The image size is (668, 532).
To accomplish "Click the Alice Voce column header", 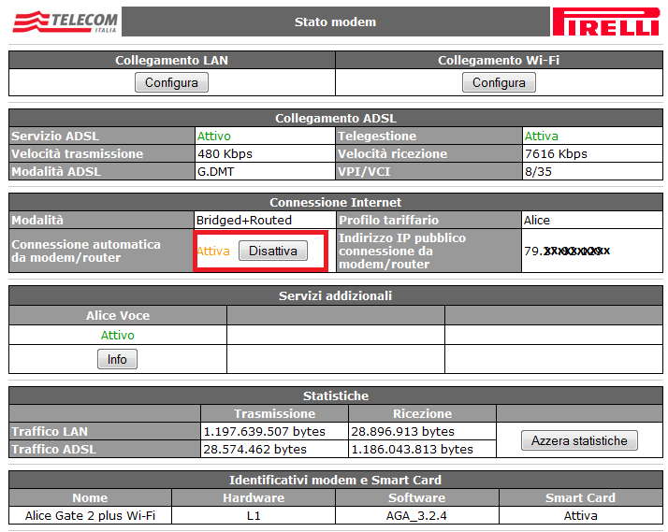I will 118,315.
